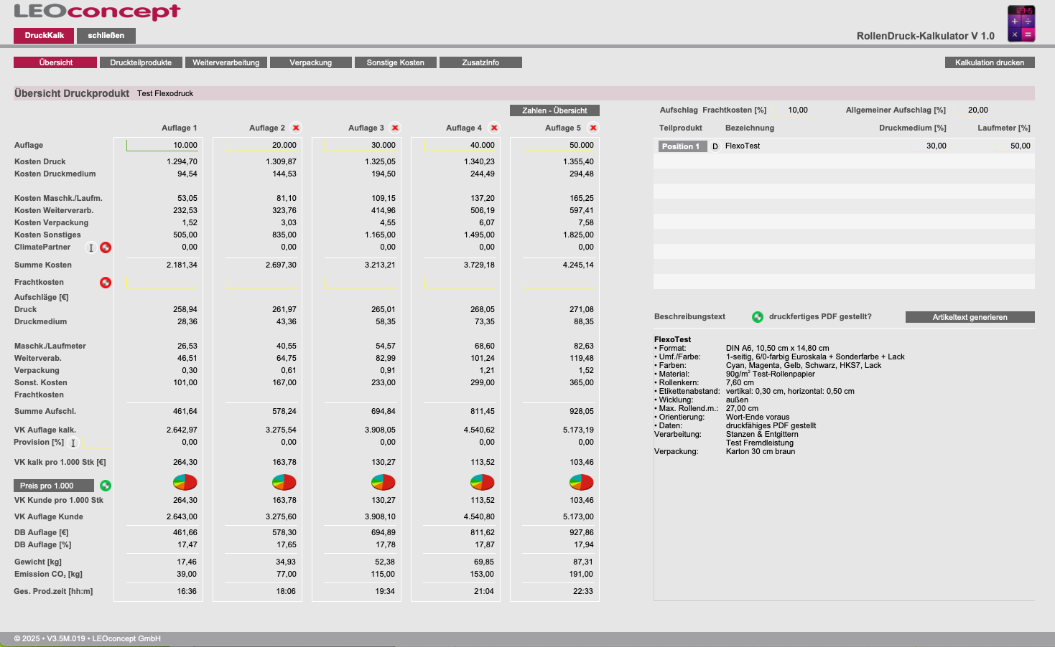Click Summe Aufschl. value 928,05
The width and height of the screenshot is (1055, 647).
coord(580,411)
